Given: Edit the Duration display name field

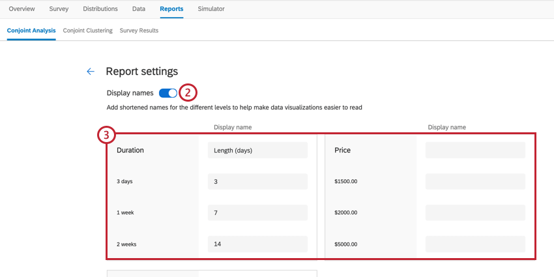Looking at the screenshot, I should pyautogui.click(x=257, y=151).
